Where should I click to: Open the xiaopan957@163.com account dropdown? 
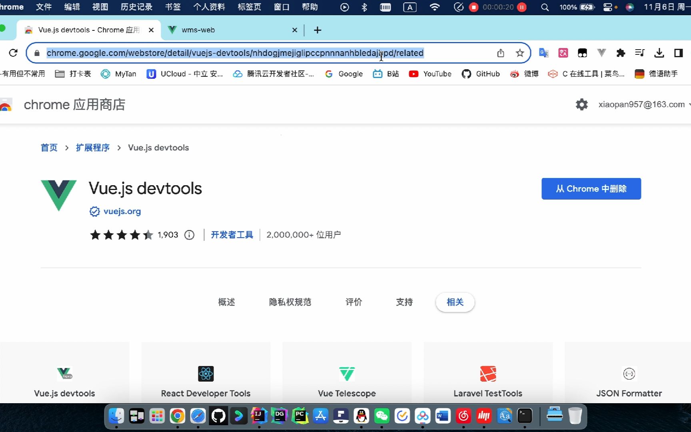click(x=644, y=104)
